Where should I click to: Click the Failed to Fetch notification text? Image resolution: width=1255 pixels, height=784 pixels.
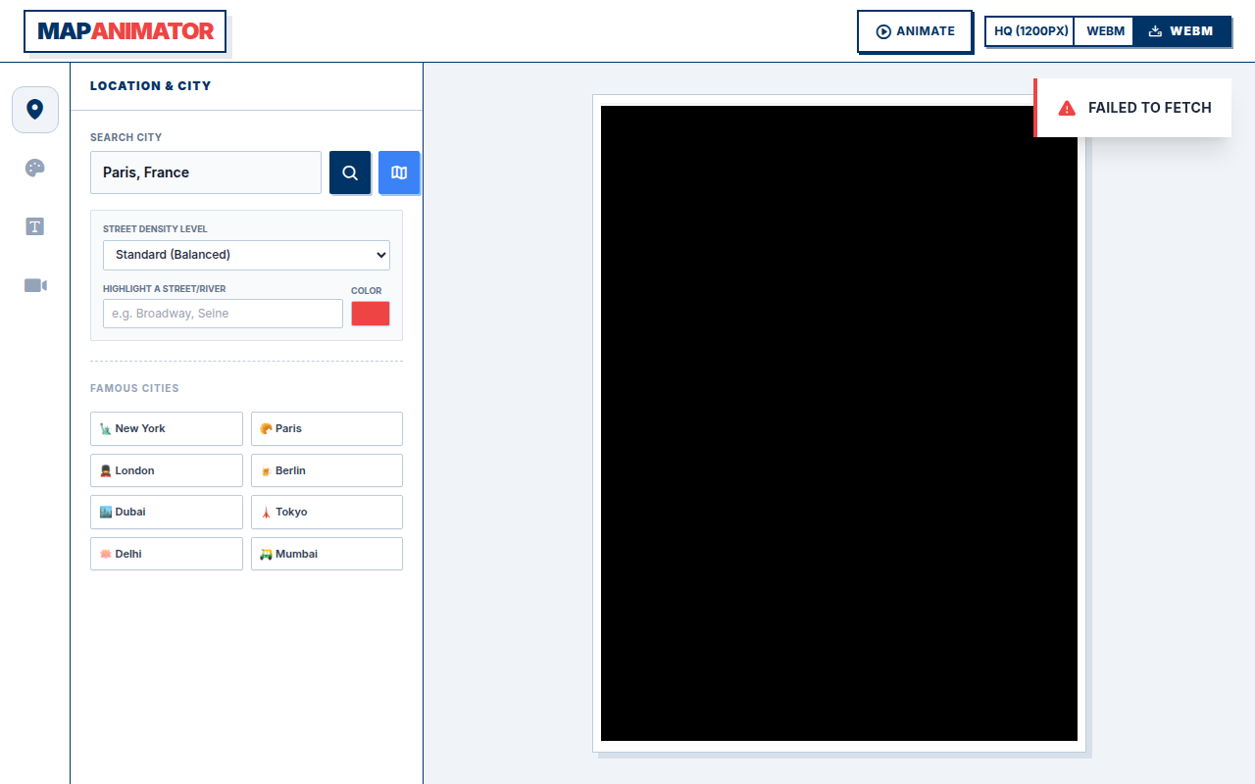(1150, 108)
